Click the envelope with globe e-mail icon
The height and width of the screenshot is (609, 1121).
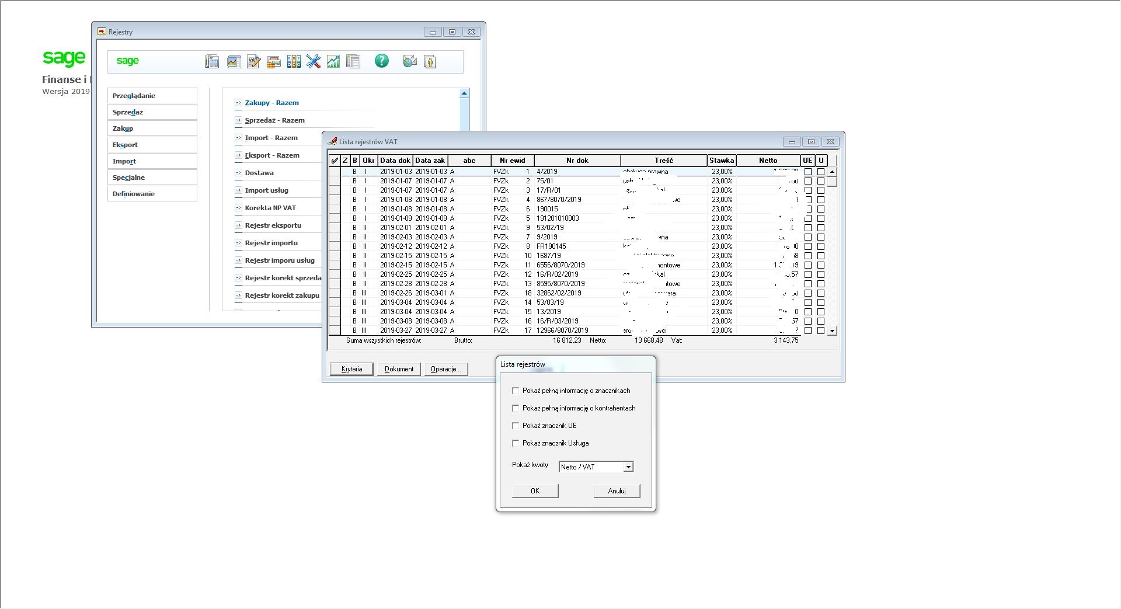click(410, 61)
